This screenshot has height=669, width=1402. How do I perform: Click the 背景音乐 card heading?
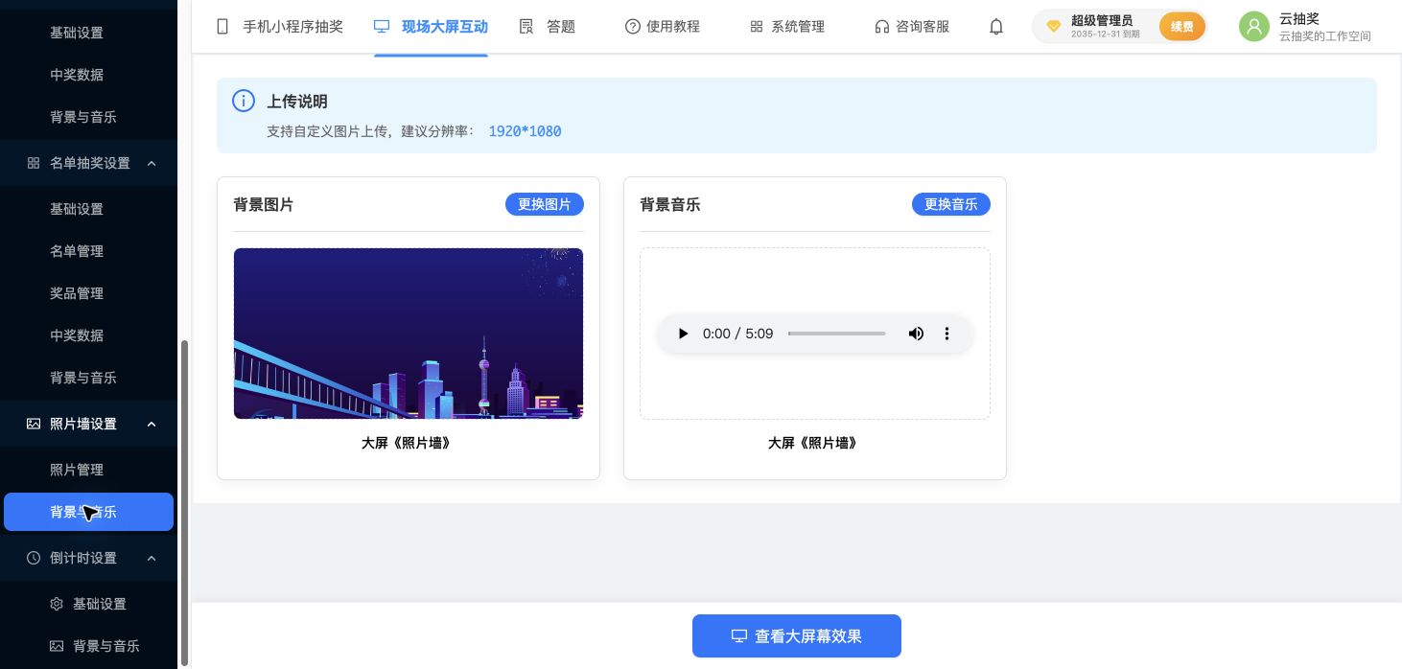(670, 204)
